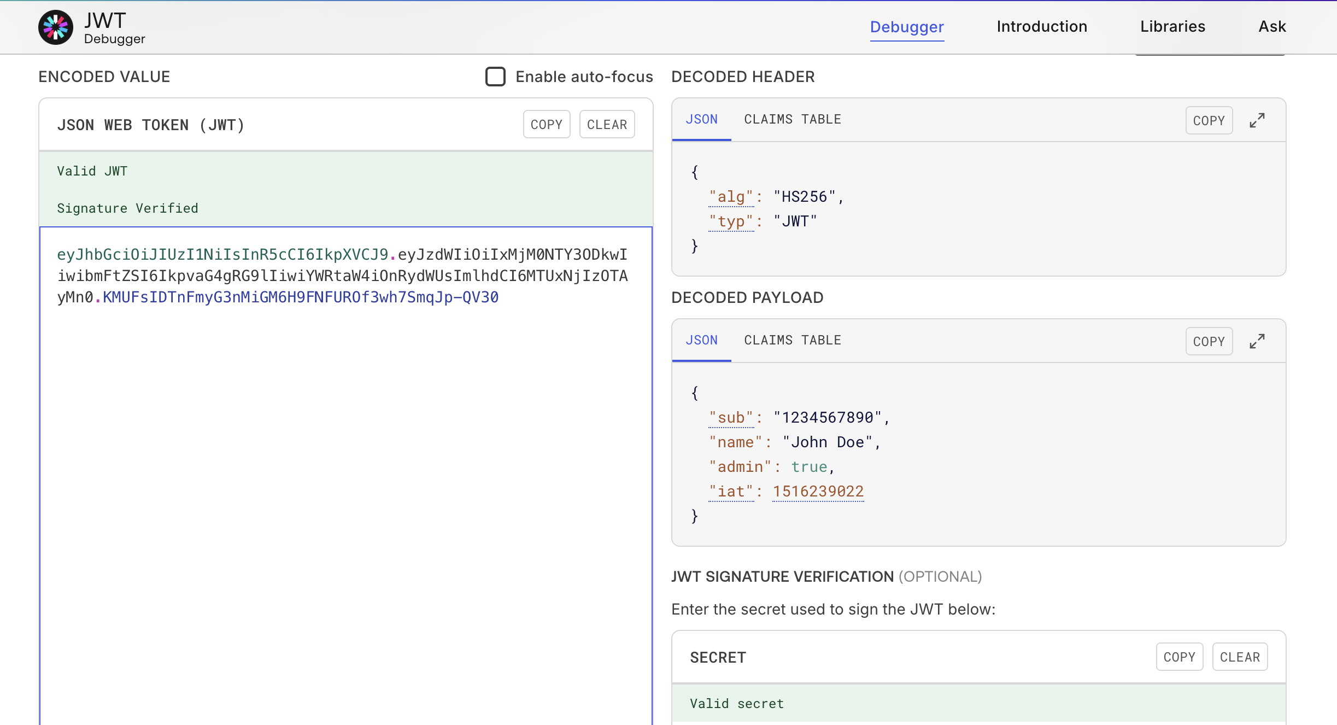Click the "admin" key in payload
Screen dimensions: 1337x725
740,467
